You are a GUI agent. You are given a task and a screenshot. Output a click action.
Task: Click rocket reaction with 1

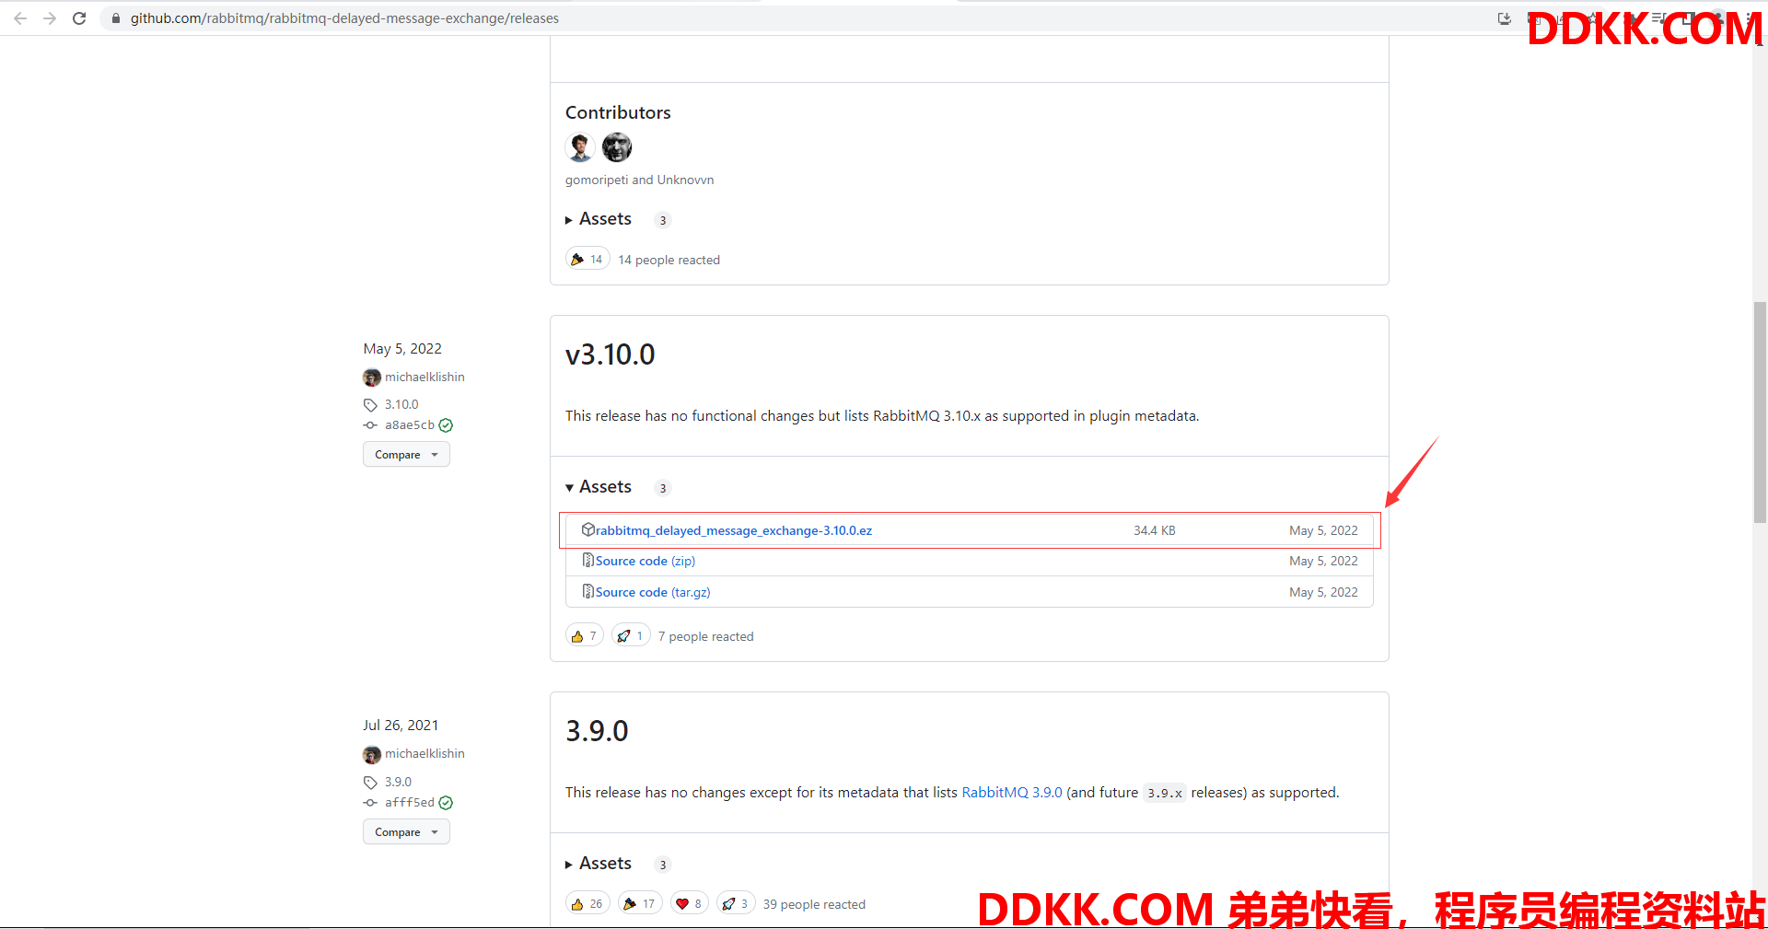click(x=631, y=636)
